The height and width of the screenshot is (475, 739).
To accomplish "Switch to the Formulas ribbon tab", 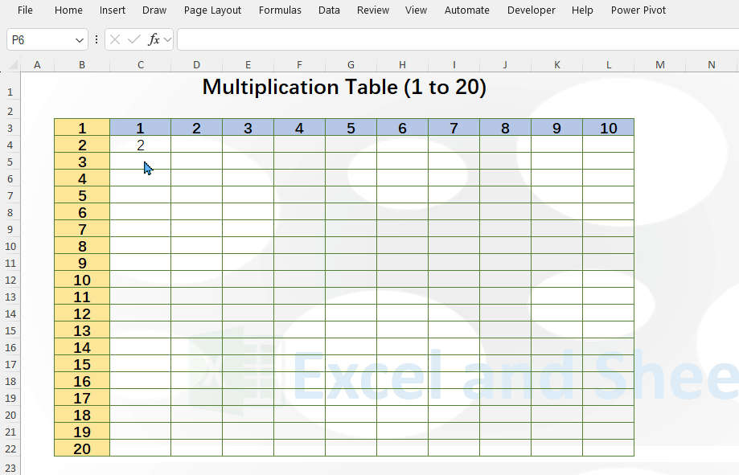I will pos(280,10).
